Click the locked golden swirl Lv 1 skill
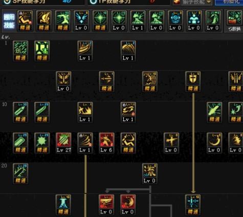This screenshot has height=217, width=243. point(128,112)
